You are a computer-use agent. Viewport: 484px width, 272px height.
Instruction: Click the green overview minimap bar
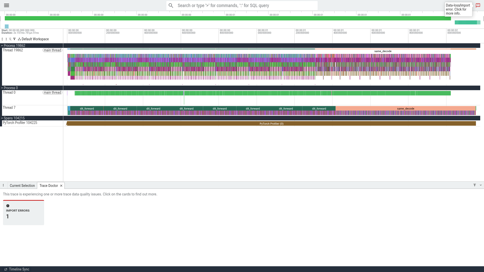pos(228,18)
